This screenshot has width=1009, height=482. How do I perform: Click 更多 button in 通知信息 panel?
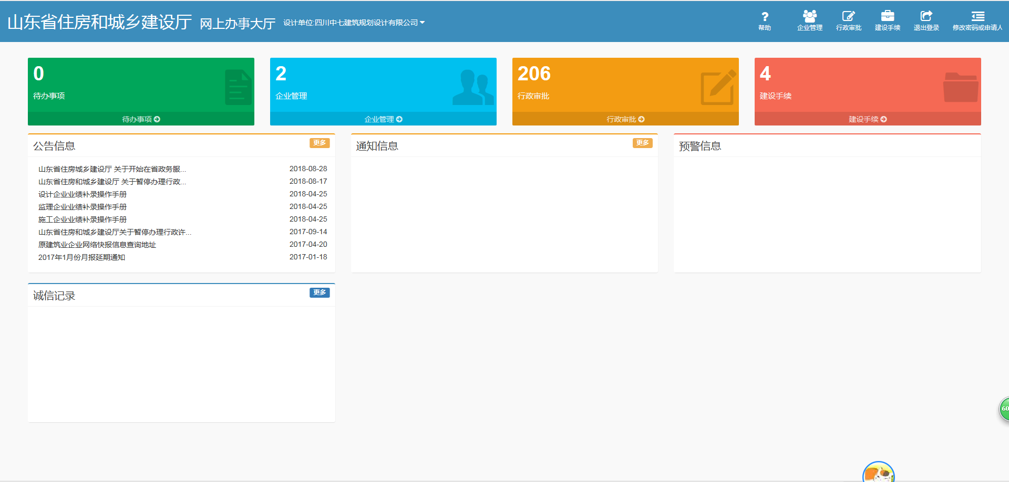click(642, 143)
